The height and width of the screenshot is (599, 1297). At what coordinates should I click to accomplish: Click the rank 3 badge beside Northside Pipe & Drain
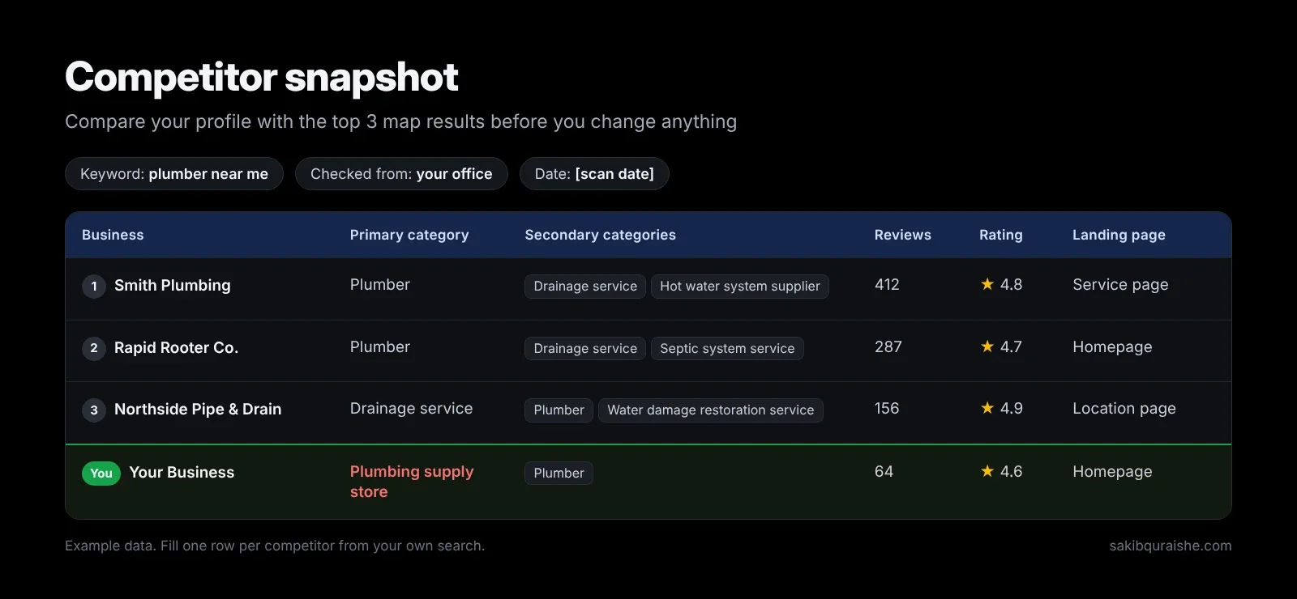[x=94, y=410]
